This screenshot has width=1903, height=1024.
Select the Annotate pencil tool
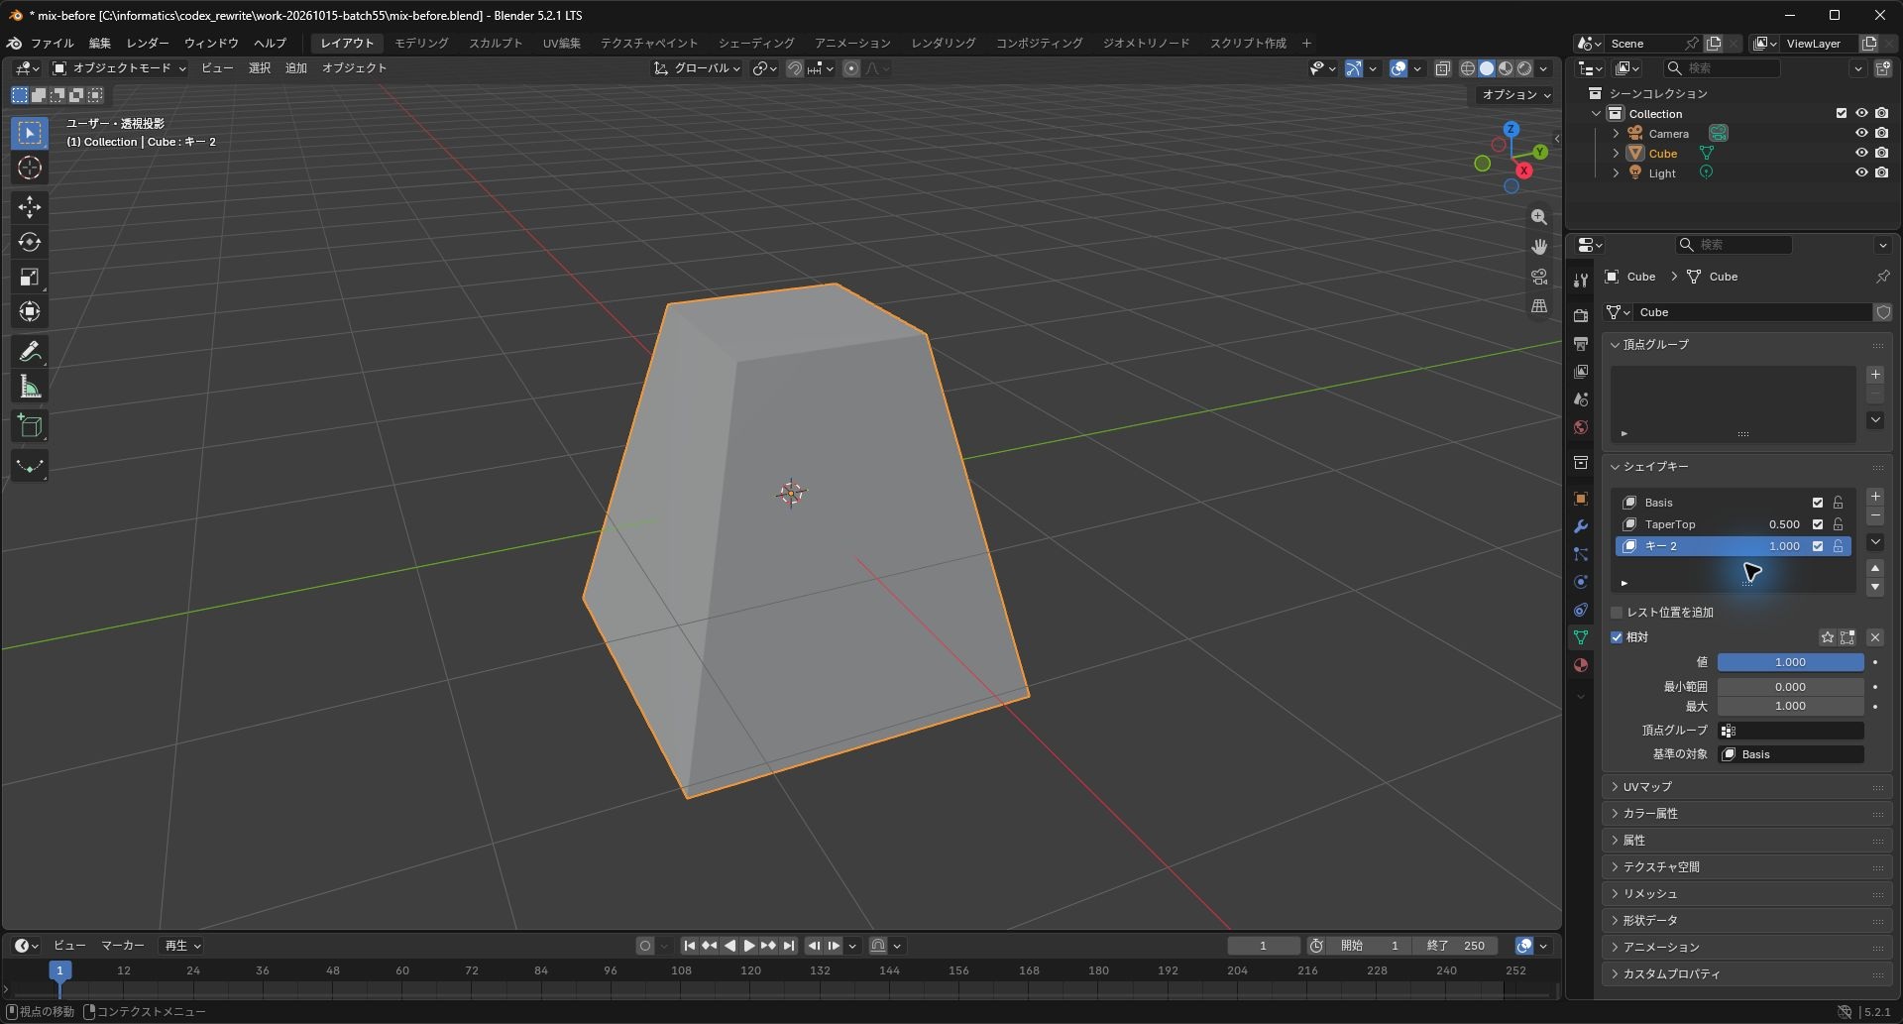coord(30,351)
